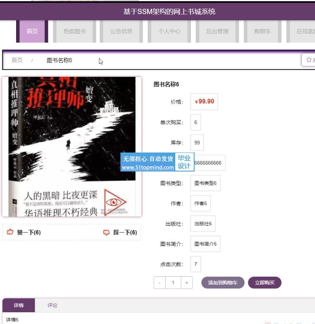
Task: Click the 图书简介6 value box
Action: (x=205, y=244)
